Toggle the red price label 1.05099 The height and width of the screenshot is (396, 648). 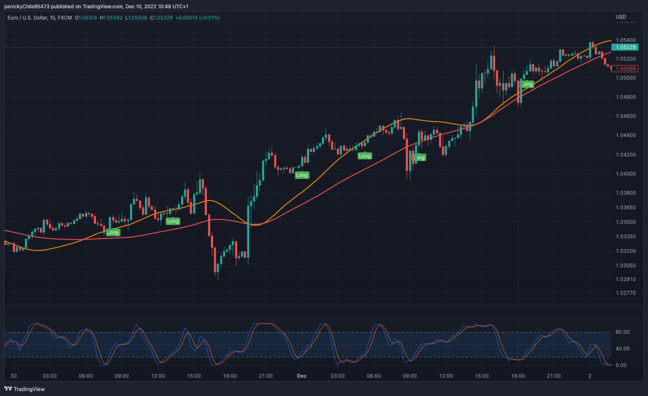point(626,68)
